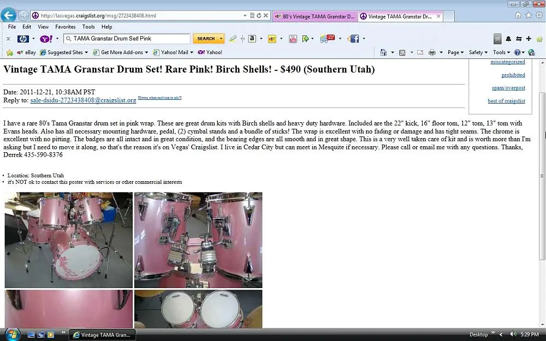This screenshot has height=341, width=546.
Task: Open the File menu
Action: point(12,27)
